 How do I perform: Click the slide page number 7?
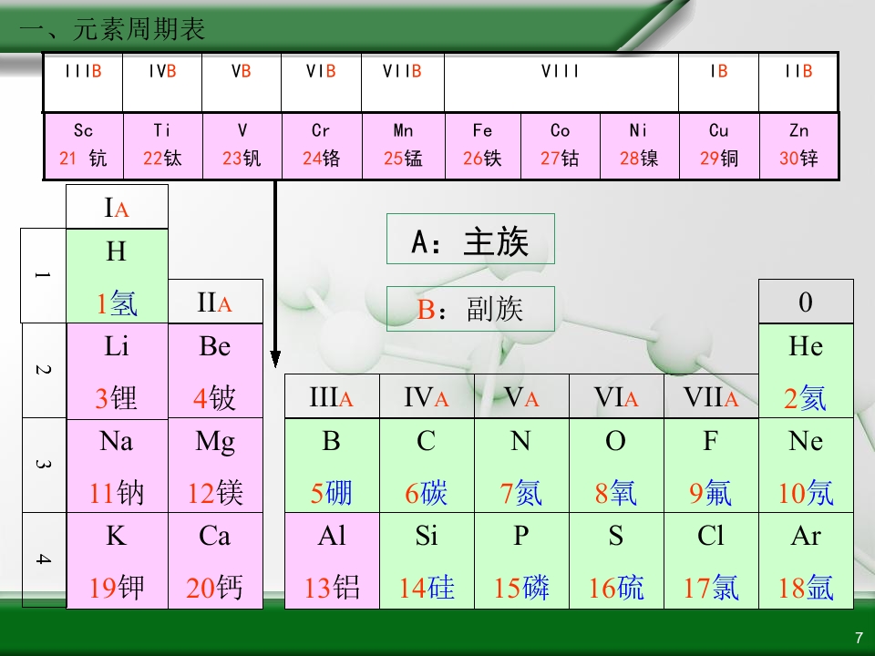(x=858, y=637)
